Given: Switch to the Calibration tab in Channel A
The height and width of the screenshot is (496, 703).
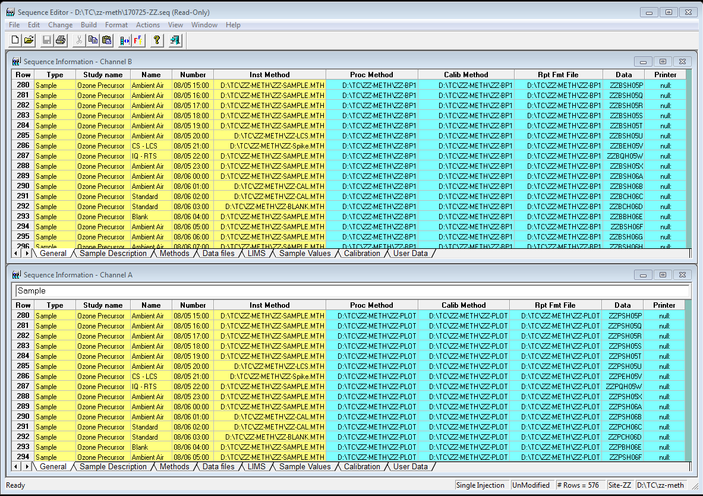Looking at the screenshot, I should click(362, 467).
